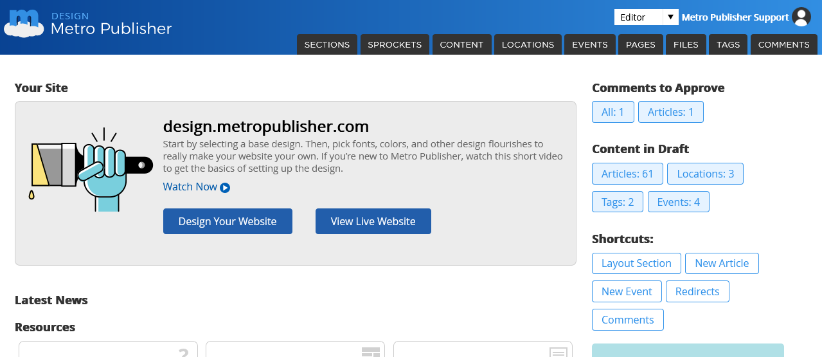Open the Editor role dropdown
The width and height of the screenshot is (822, 357).
[647, 17]
